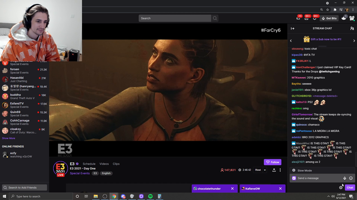
Task: Close the KafieneOW whisper tab
Action: tap(280, 189)
